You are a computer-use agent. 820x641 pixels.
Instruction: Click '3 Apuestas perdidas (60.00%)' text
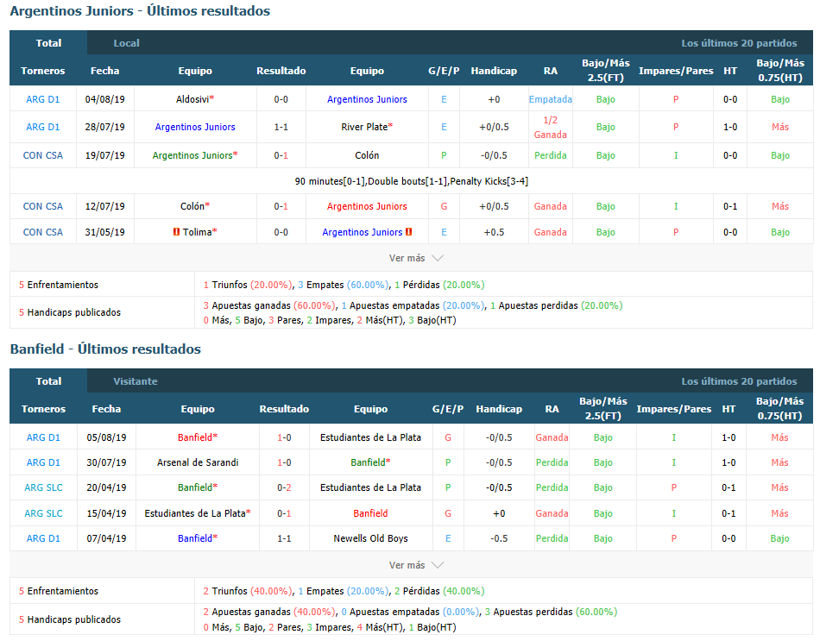tap(551, 612)
